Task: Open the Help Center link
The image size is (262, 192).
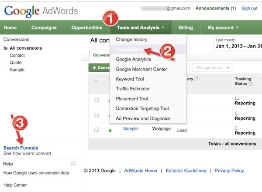Action: point(15,185)
